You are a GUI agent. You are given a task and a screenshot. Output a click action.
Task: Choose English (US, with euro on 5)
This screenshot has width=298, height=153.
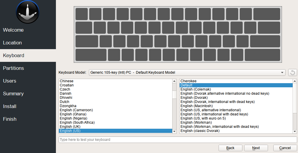pos(236,118)
